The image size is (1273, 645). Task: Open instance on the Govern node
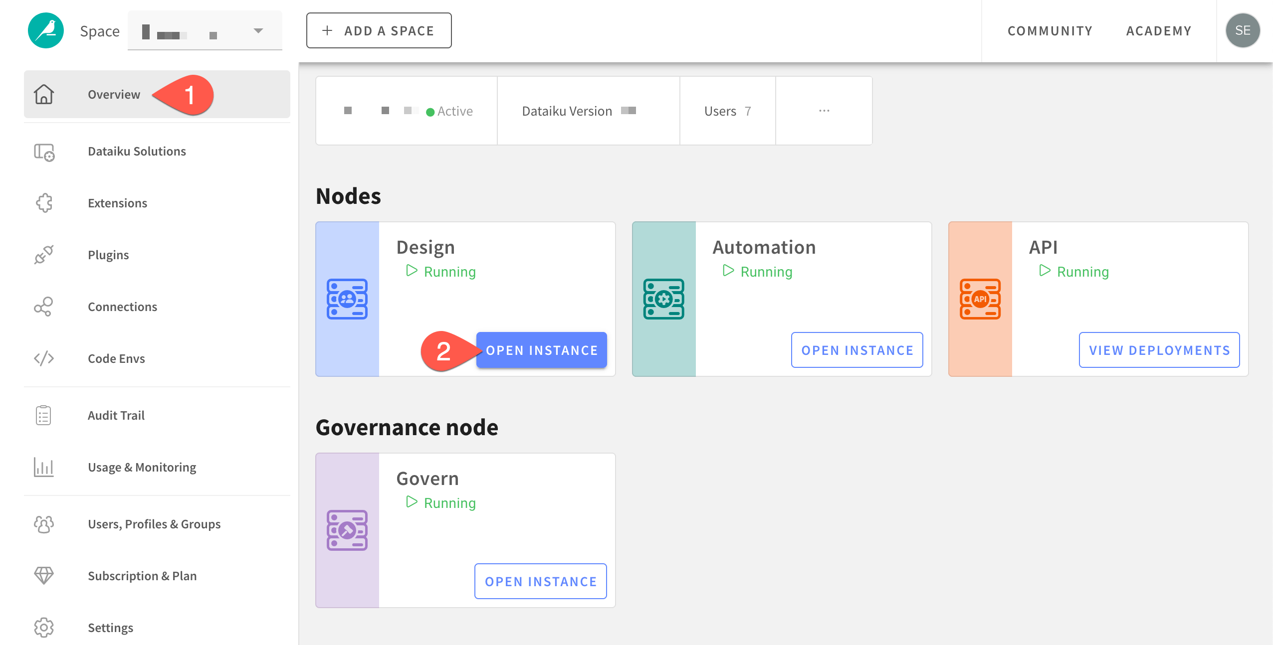(x=541, y=582)
